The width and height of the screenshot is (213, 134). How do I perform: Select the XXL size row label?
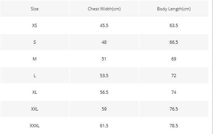coord(35,109)
